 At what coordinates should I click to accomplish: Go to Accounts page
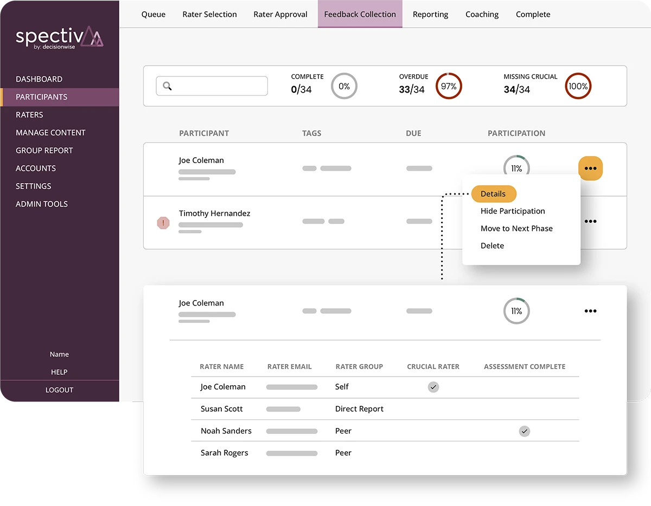[36, 168]
